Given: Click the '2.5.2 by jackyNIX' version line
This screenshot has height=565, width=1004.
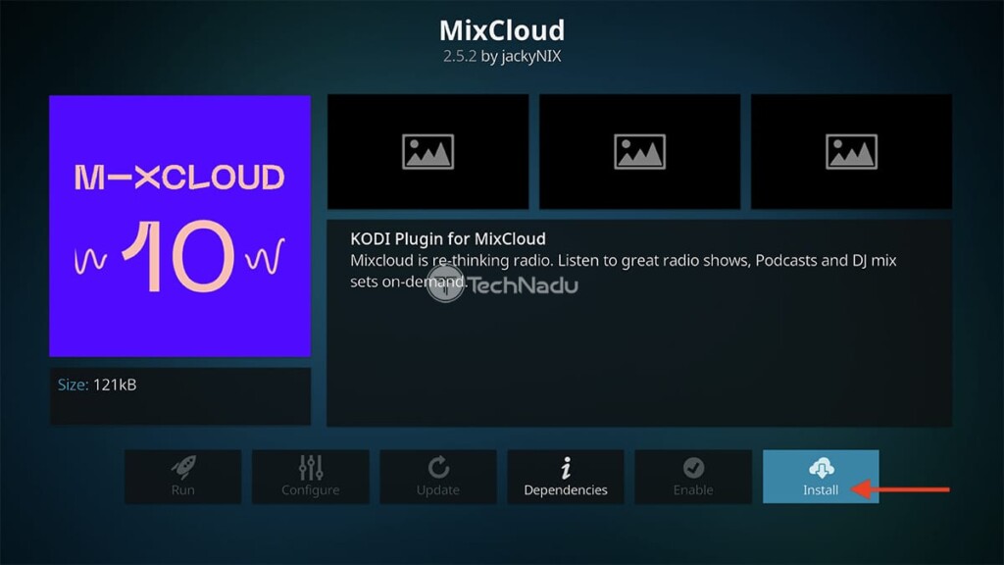Looking at the screenshot, I should pyautogui.click(x=502, y=56).
